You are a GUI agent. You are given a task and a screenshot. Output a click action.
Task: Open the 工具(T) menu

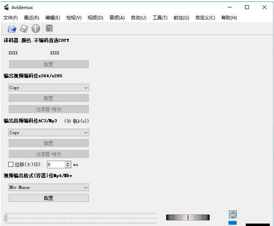click(x=160, y=18)
